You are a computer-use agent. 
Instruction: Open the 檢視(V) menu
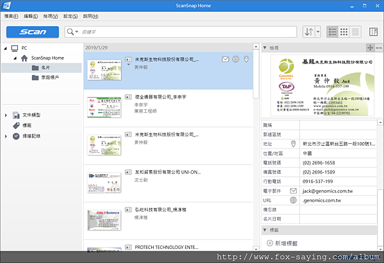51,16
